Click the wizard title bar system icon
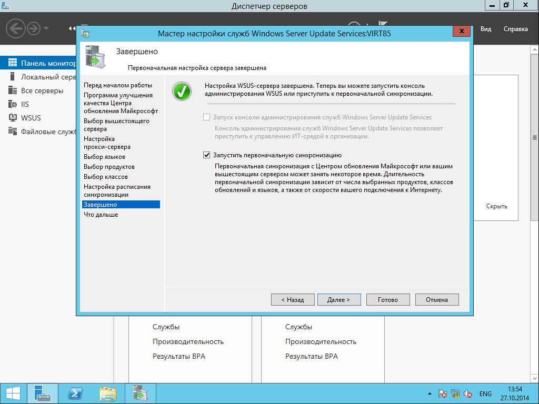 (x=85, y=33)
